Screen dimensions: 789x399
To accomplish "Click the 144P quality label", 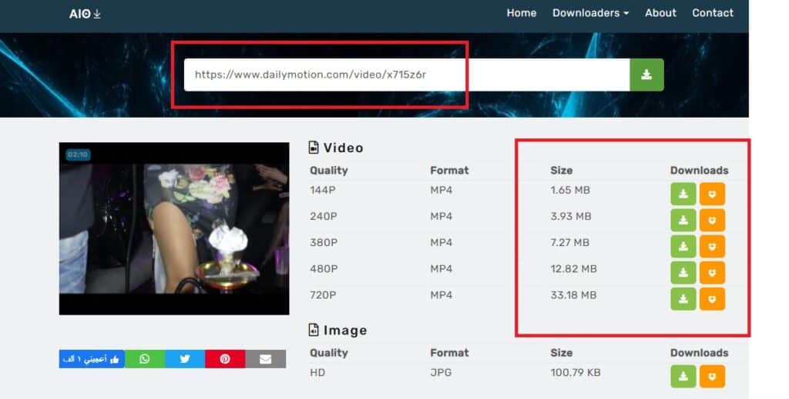I will click(x=323, y=190).
